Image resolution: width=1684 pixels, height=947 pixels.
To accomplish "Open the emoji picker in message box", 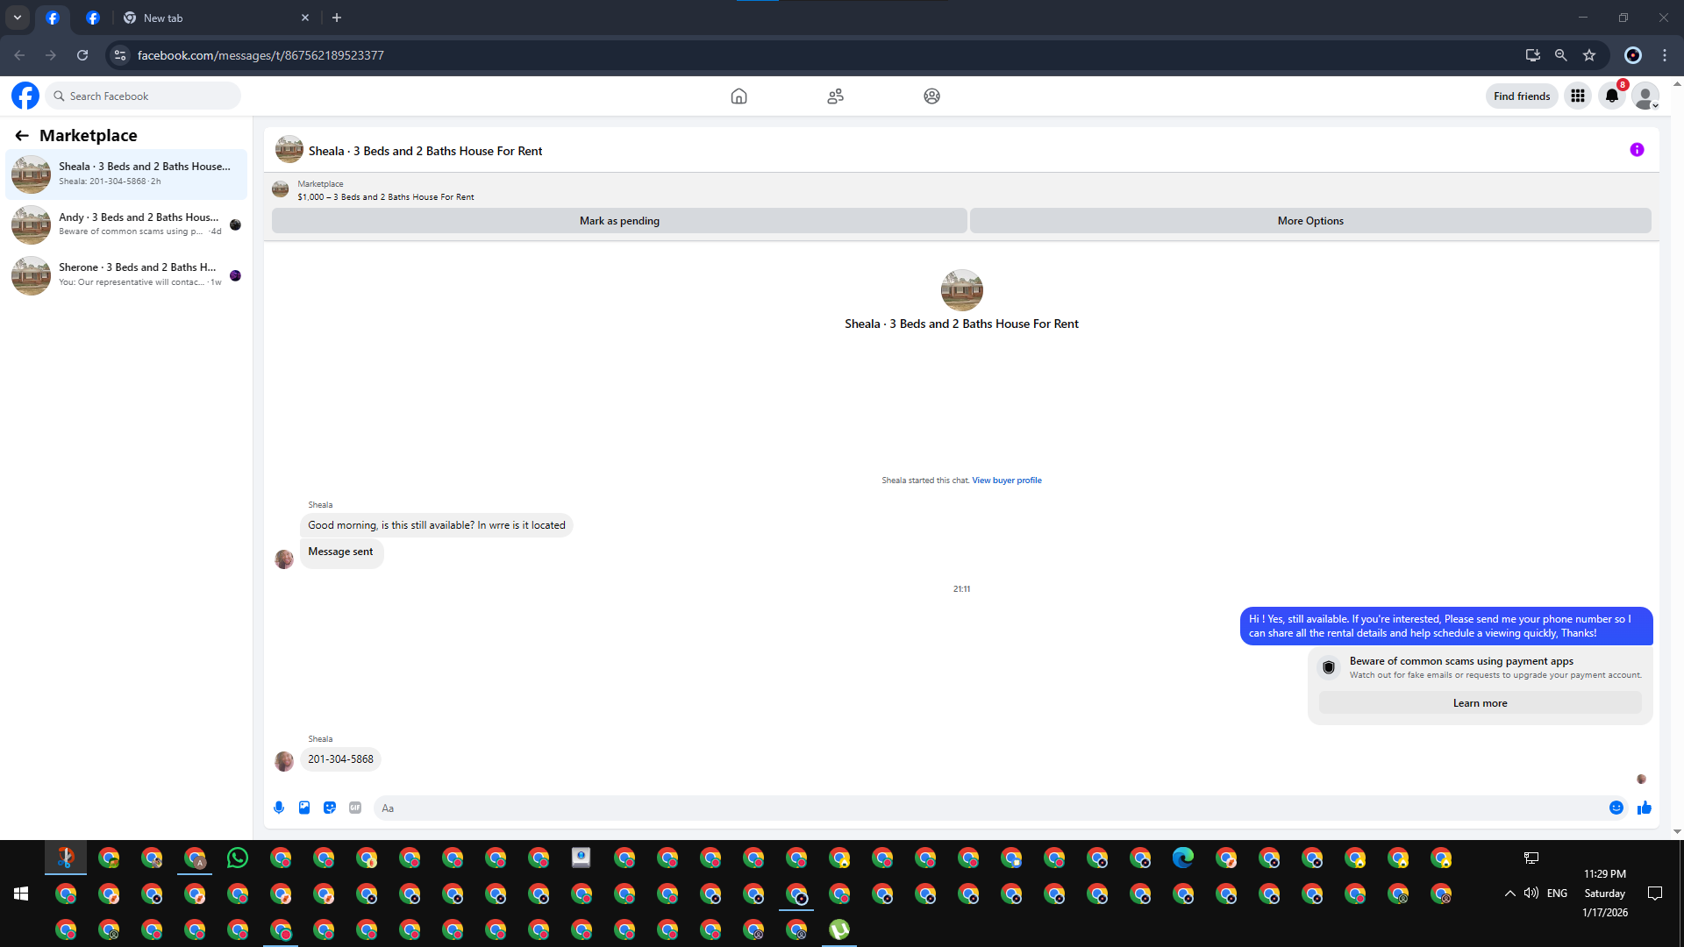I will (1616, 808).
